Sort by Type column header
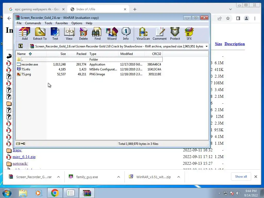The height and width of the screenshot is (198, 264). (x=103, y=54)
